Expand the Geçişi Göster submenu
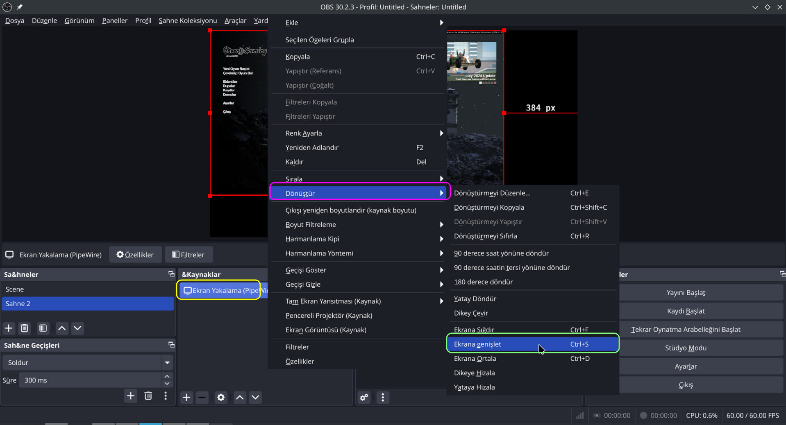 [357, 270]
